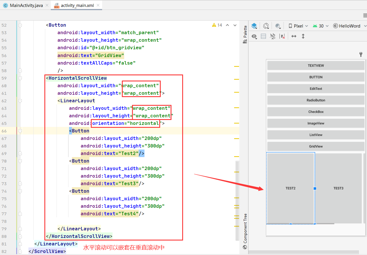Select the ListView button in preview
The height and width of the screenshot is (255, 367).
(x=316, y=135)
